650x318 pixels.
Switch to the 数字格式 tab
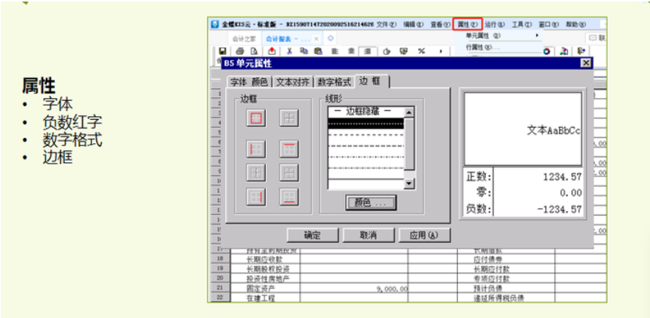coord(334,82)
